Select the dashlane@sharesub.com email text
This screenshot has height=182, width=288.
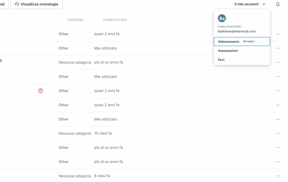236,31
